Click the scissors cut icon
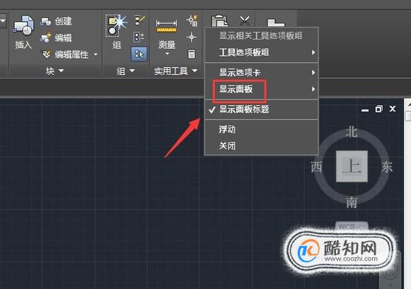This screenshot has width=411, height=289. click(244, 20)
